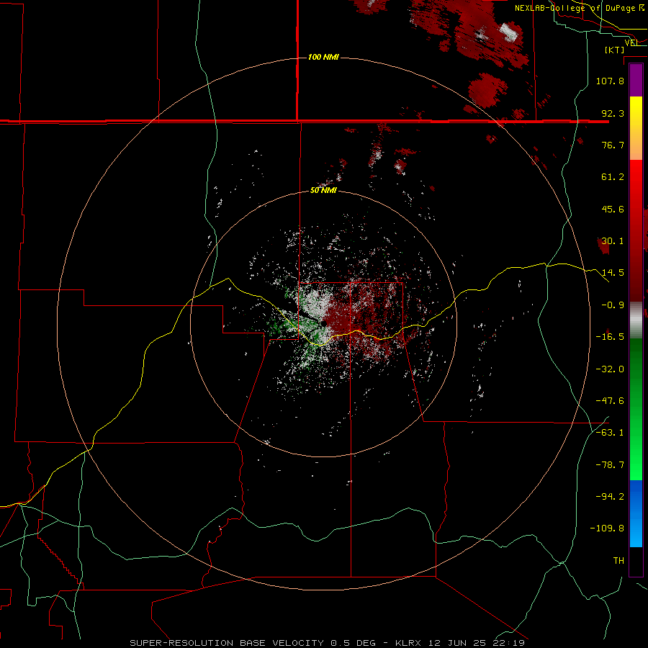
Task: Click the "VEL" product label
Action: click(632, 42)
